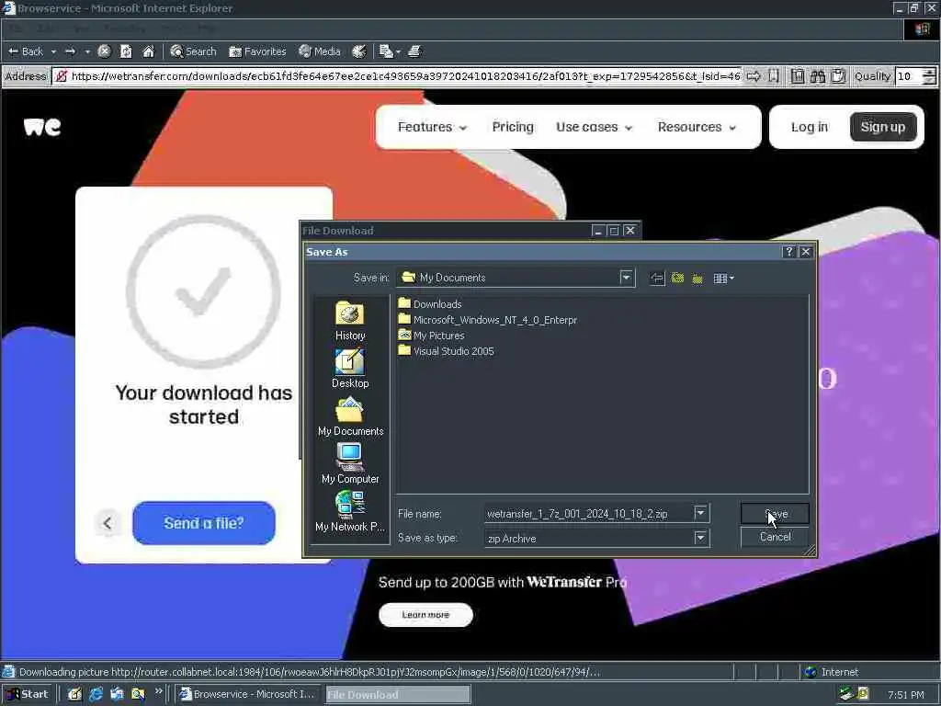Open the Pricing page link
Viewport: 941px width, 706px height.
(513, 127)
